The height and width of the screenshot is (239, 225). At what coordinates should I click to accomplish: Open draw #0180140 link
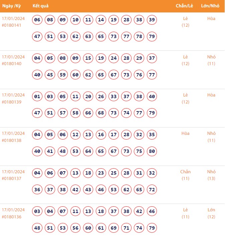[x=12, y=64]
